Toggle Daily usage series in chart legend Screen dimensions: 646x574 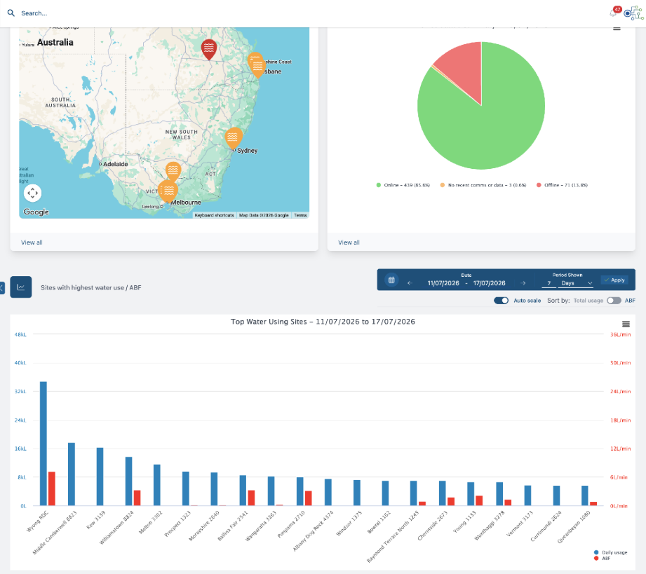click(610, 552)
